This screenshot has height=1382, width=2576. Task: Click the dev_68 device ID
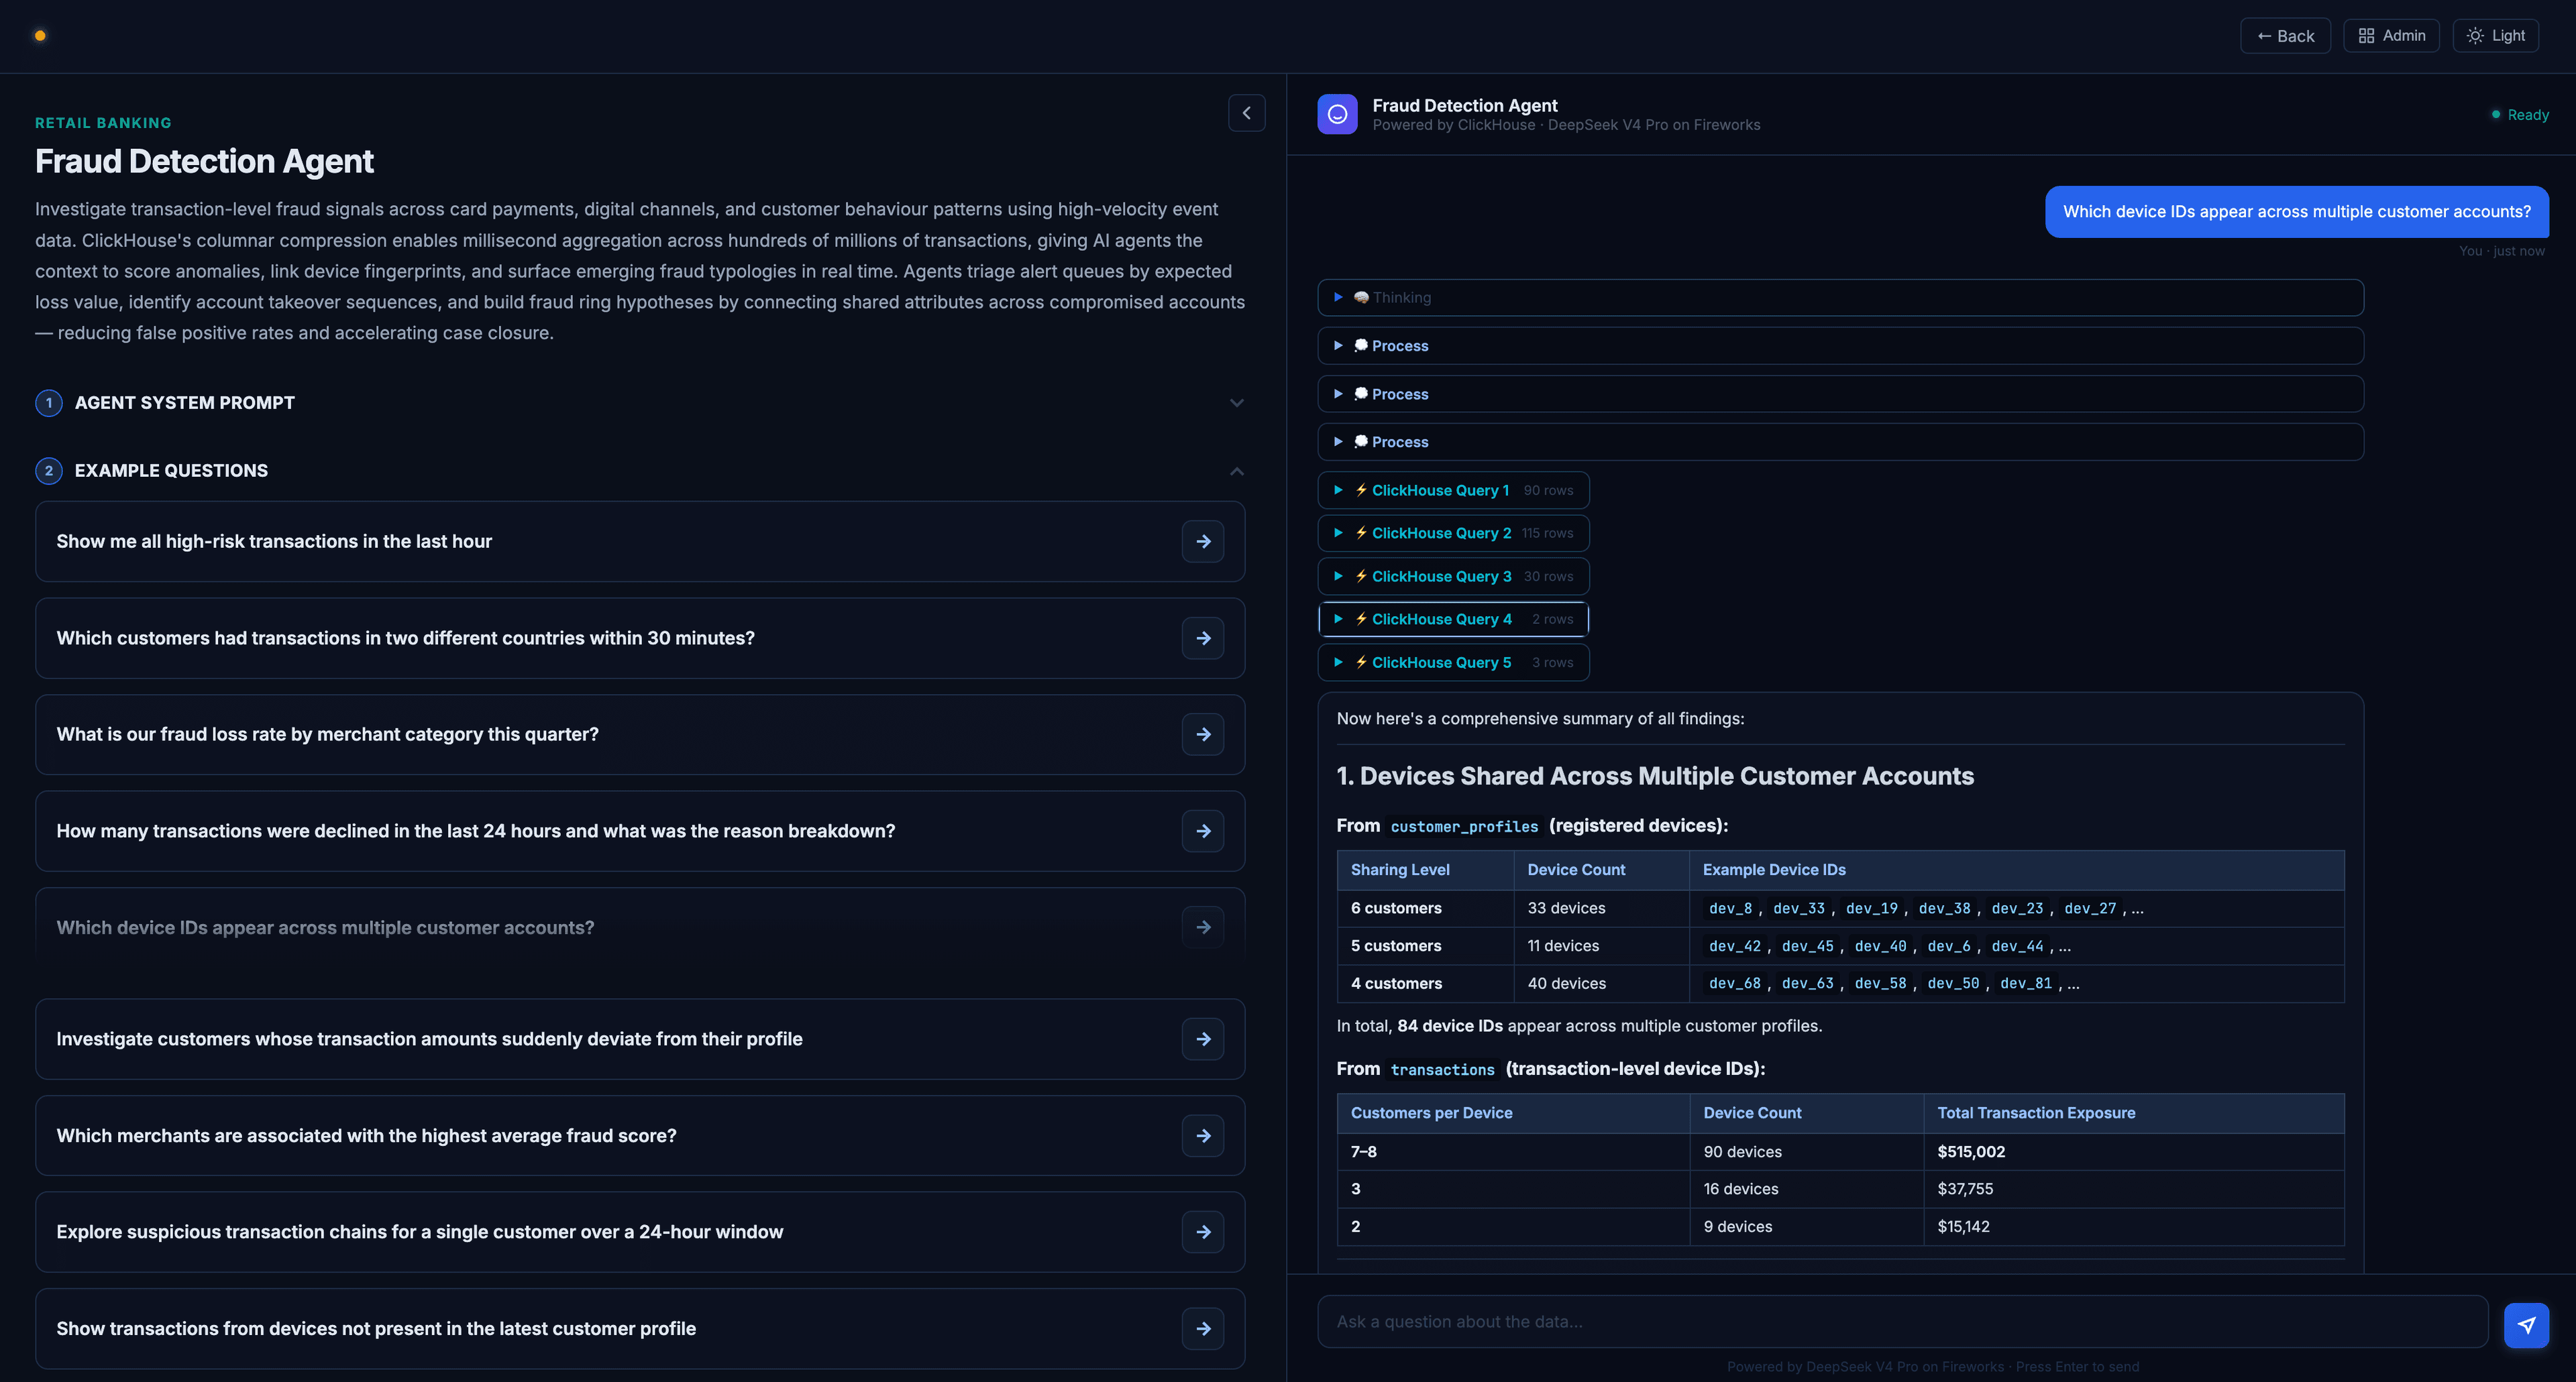point(1734,983)
